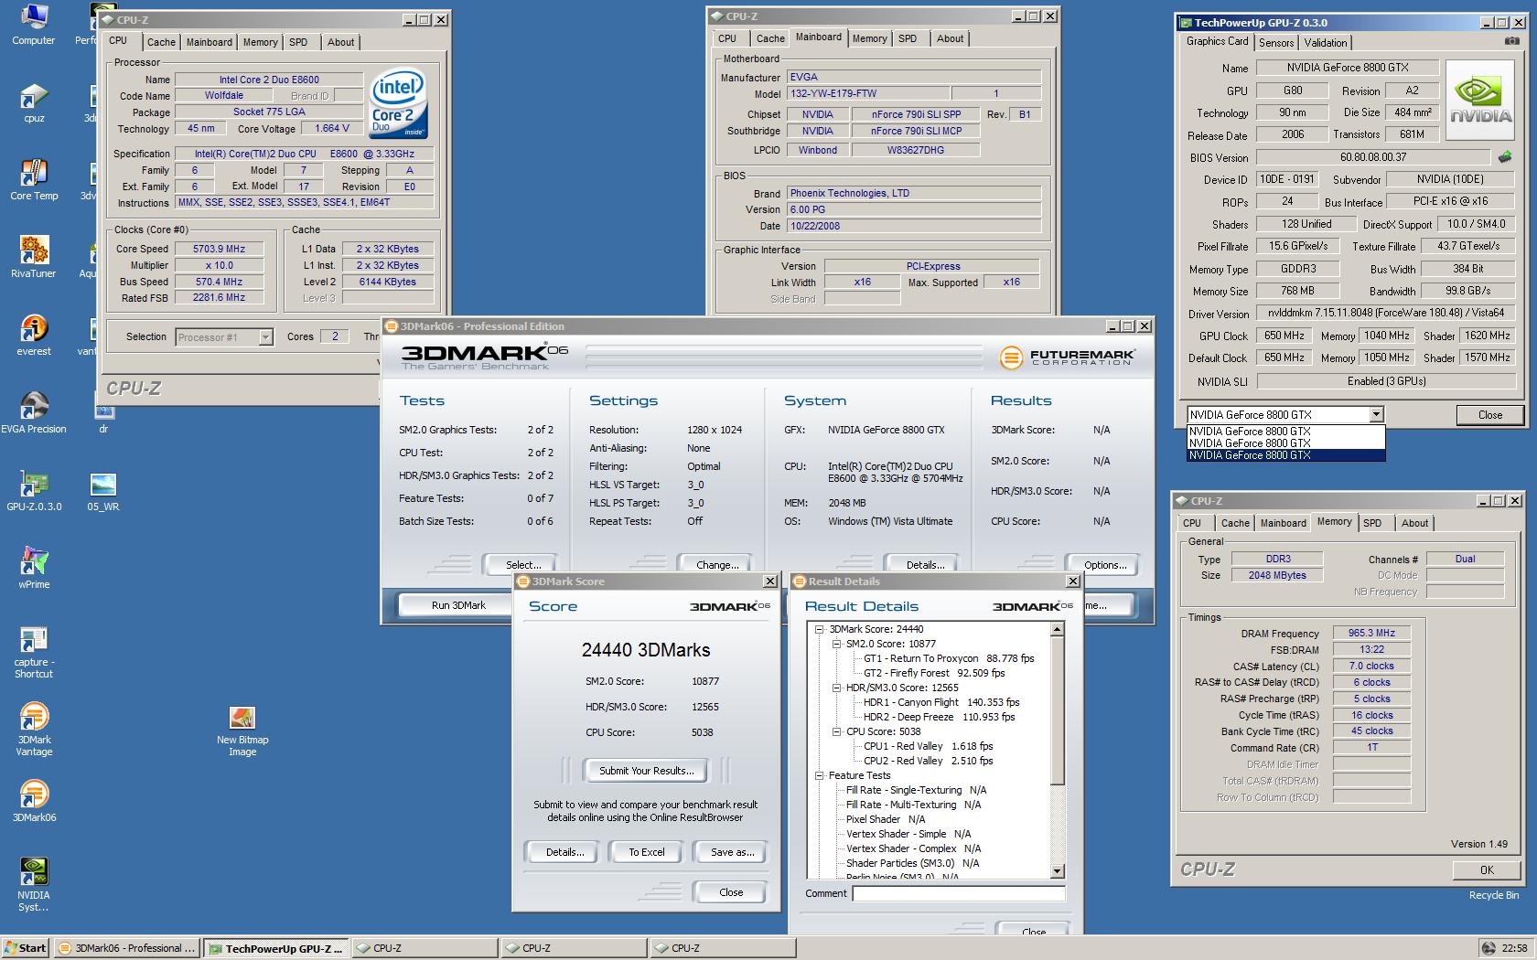Click the Futuremark Corporation logo
Viewport: 1537px width, 960px height.
(1067, 357)
